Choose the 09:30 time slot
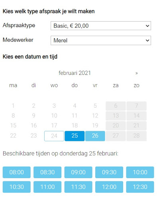Image resolution: width=157 pixels, height=205 pixels. click(109, 172)
